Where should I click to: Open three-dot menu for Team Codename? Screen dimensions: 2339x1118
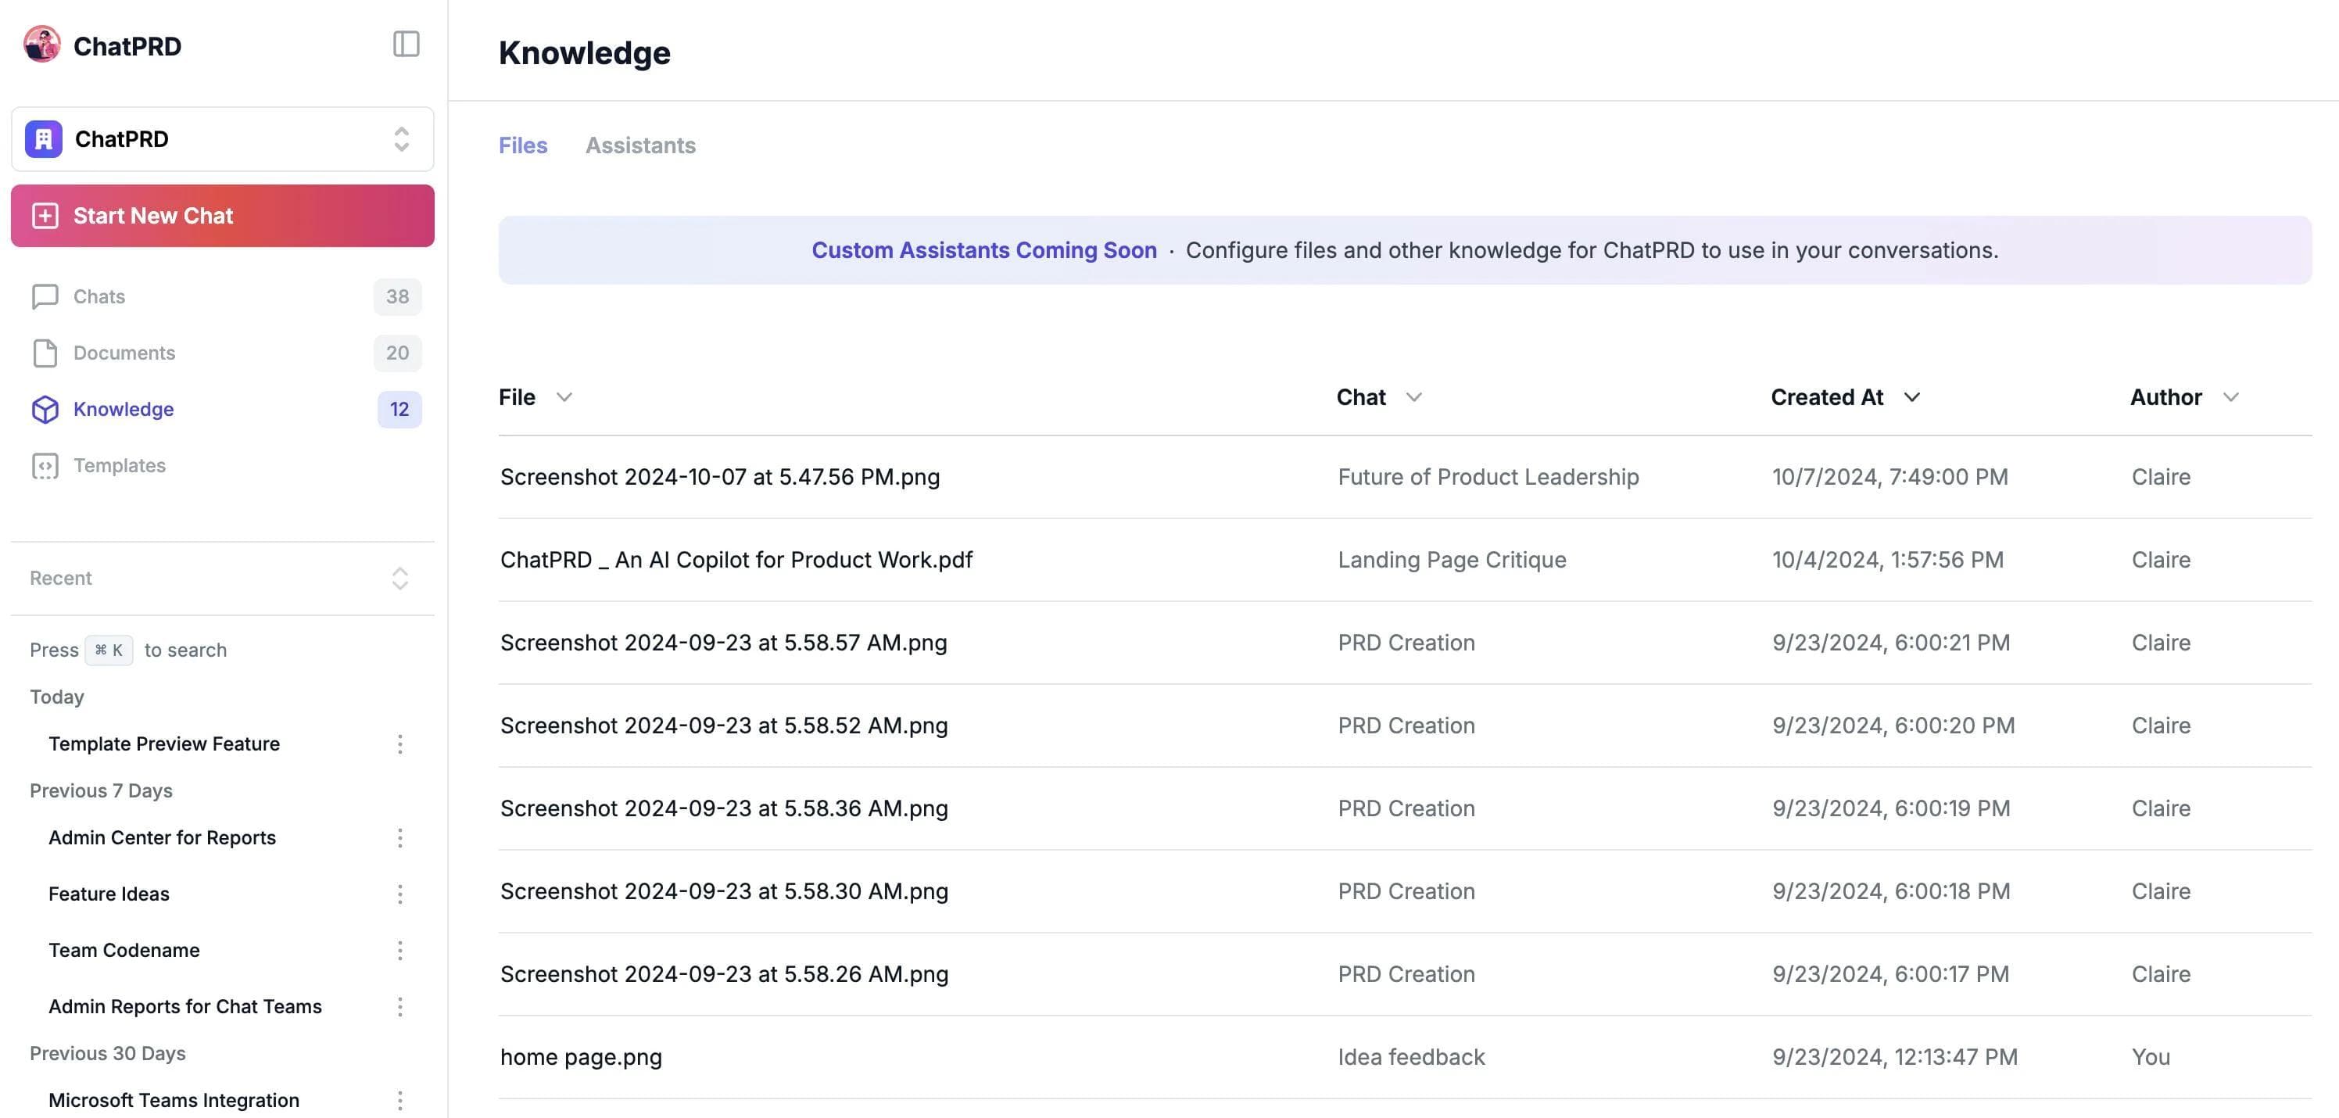[x=399, y=950]
